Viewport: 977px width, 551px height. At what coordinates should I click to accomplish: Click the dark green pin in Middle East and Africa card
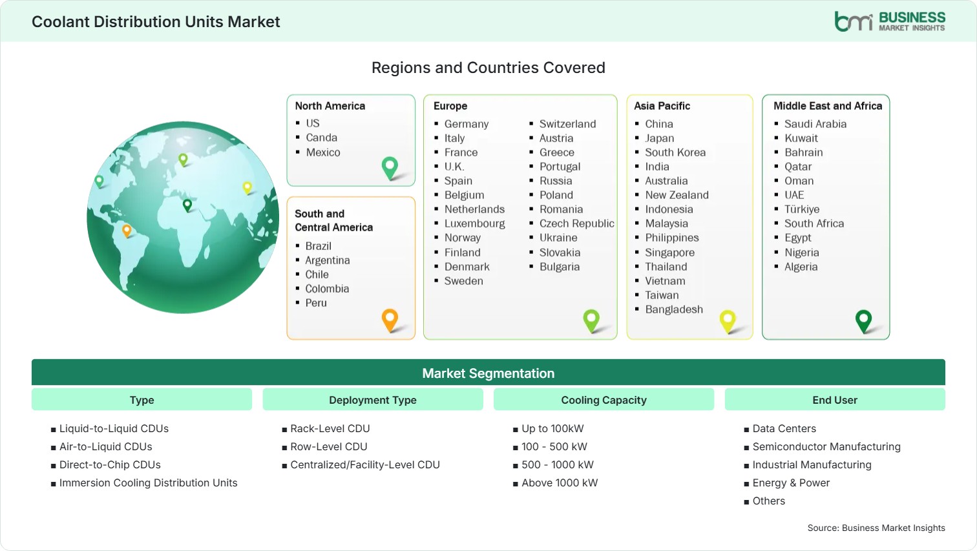863,321
